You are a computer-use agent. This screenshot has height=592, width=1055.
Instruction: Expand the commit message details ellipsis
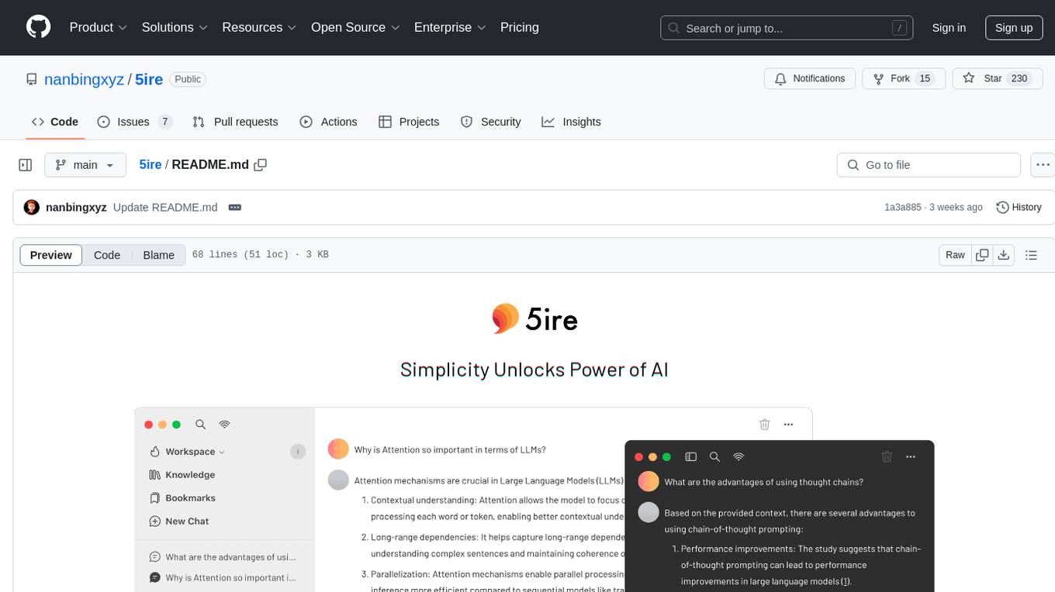tap(235, 208)
